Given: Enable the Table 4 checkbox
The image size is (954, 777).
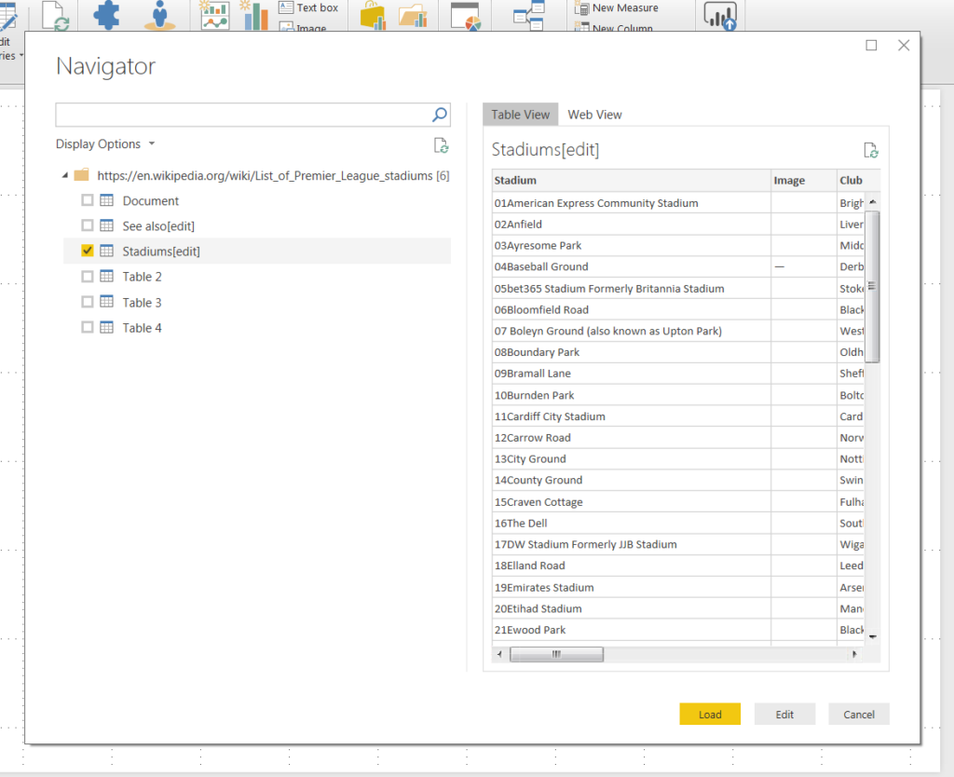Looking at the screenshot, I should click(x=88, y=327).
